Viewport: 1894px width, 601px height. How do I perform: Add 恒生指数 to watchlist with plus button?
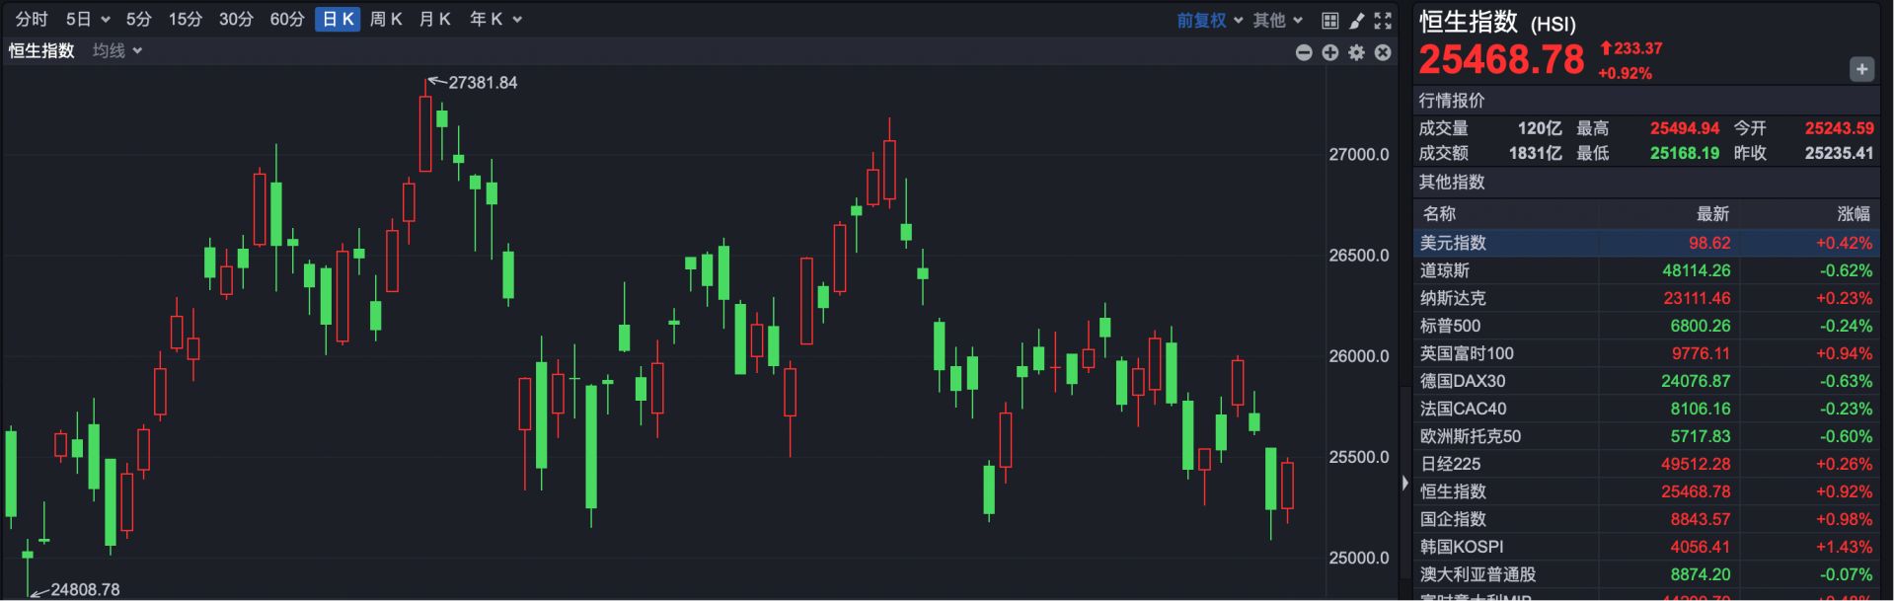[x=1861, y=69]
